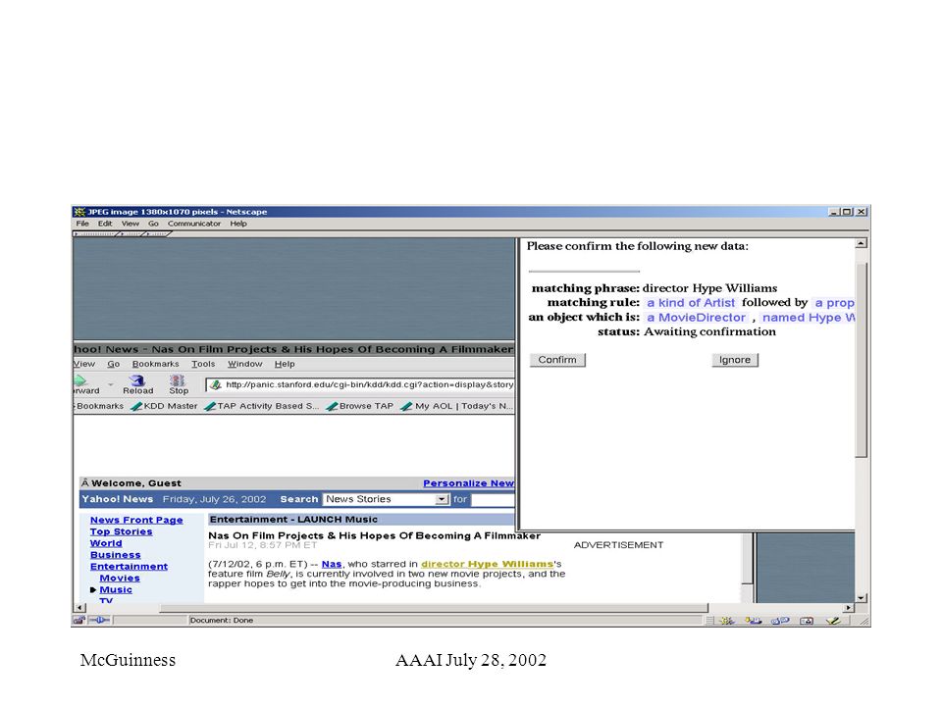Click the ADVERTISEMENT label
The image size is (942, 706).
pyautogui.click(x=618, y=545)
